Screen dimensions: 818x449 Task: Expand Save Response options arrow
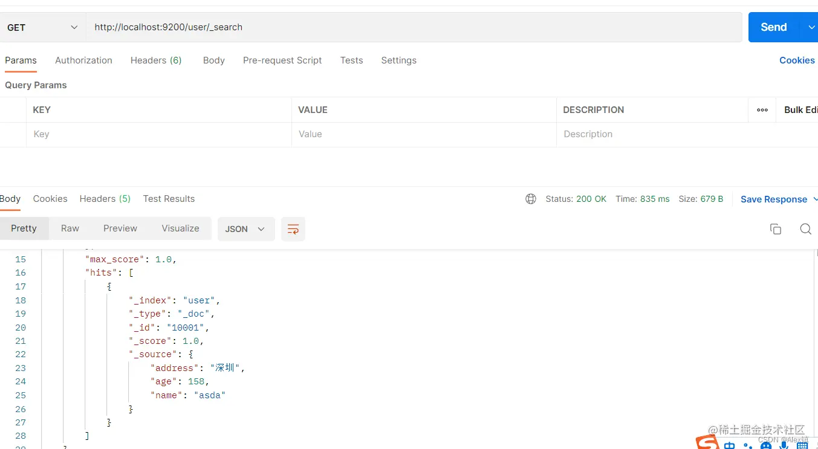(x=815, y=199)
